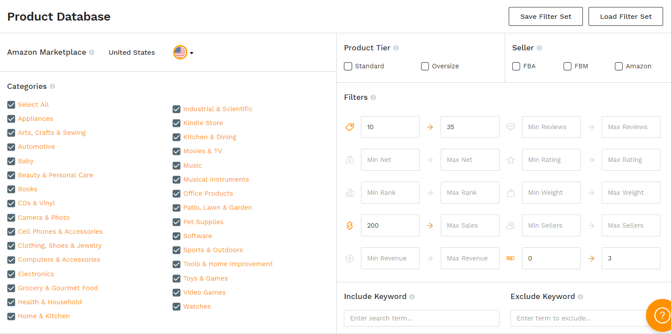Click the United States marketplace label
The image size is (671, 334).
click(x=132, y=52)
